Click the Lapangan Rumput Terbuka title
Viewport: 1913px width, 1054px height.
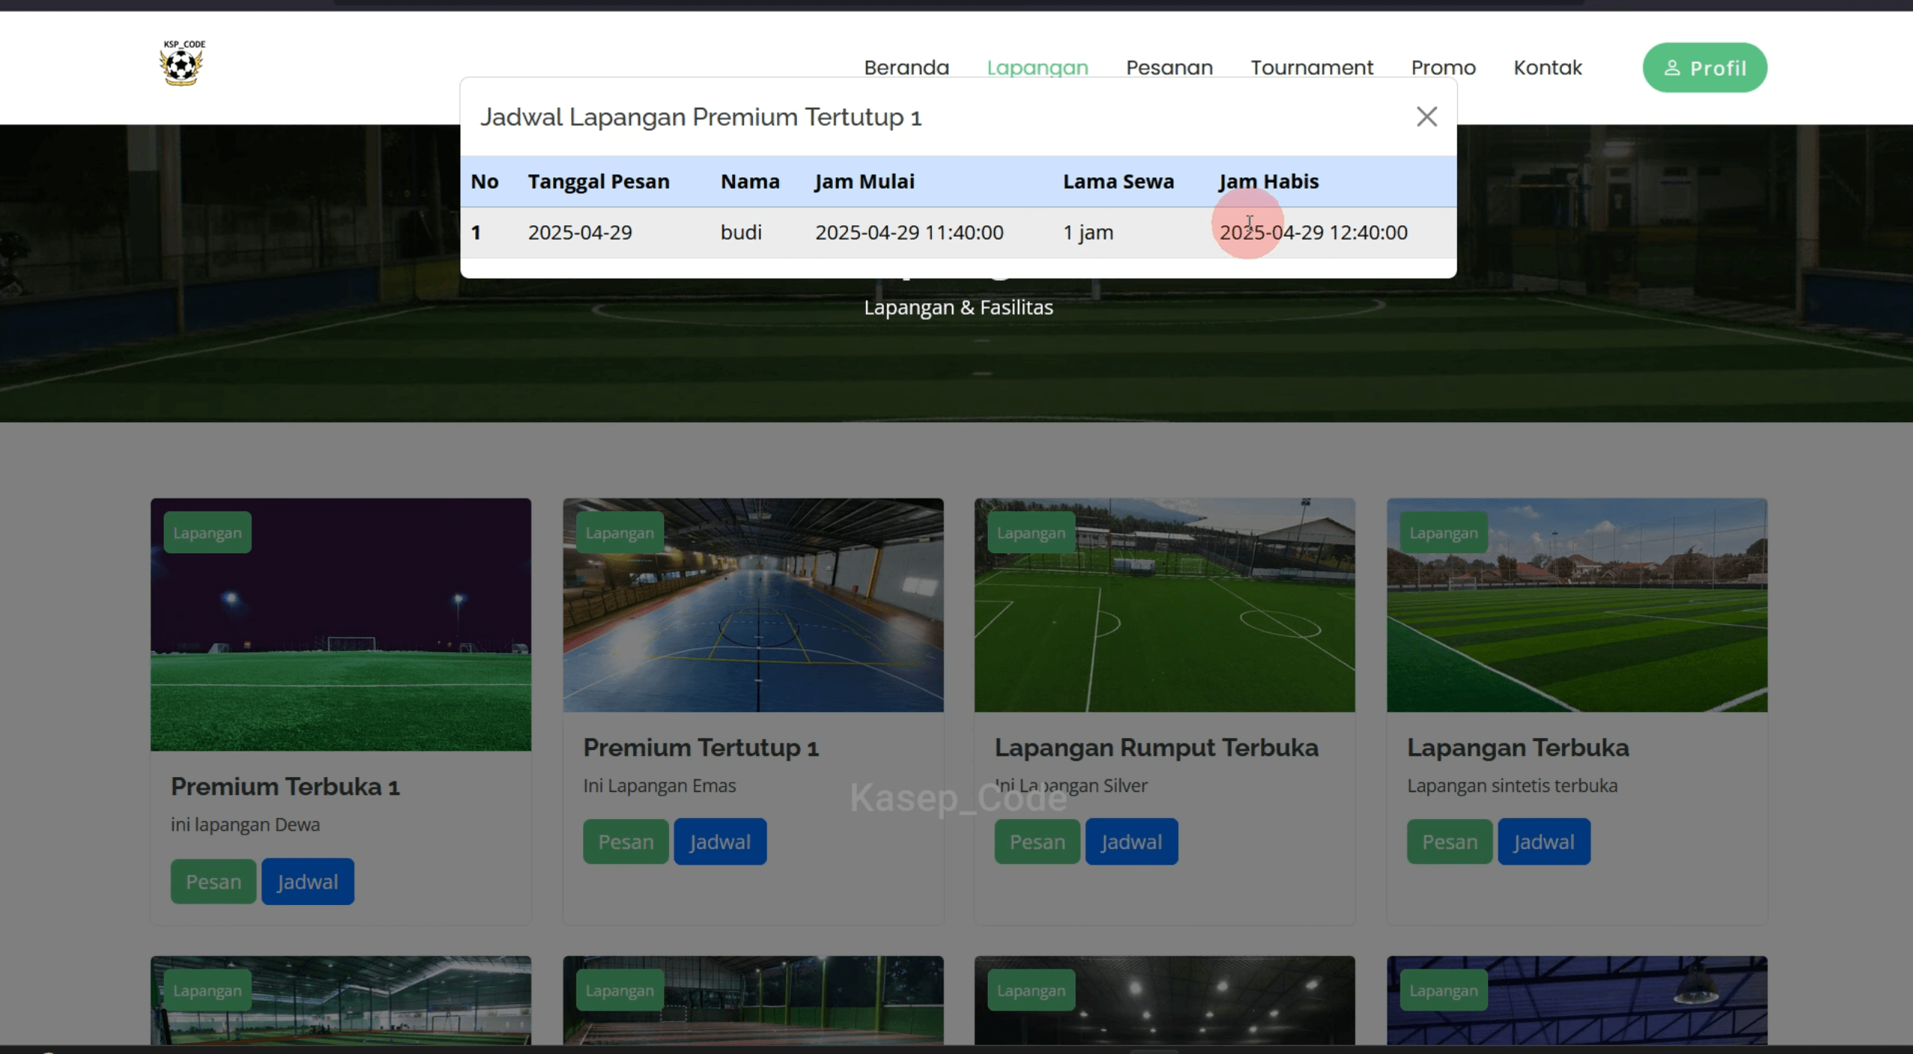tap(1156, 747)
